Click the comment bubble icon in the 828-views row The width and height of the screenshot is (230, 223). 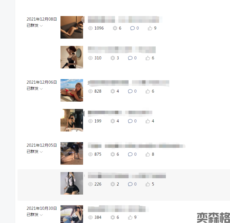click(130, 91)
